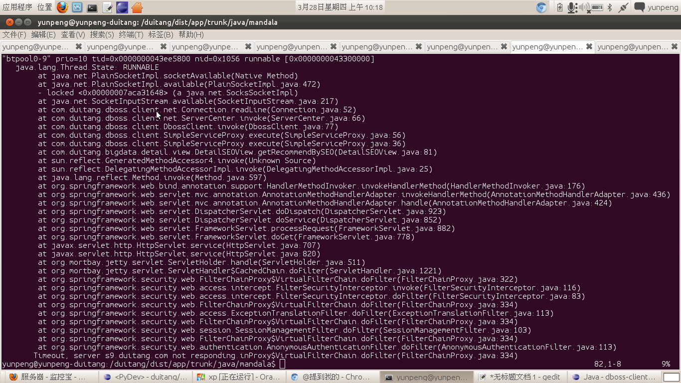This screenshot has width=681, height=383.
Task: Click the keyboard indicator in tray
Action: (x=597, y=7)
